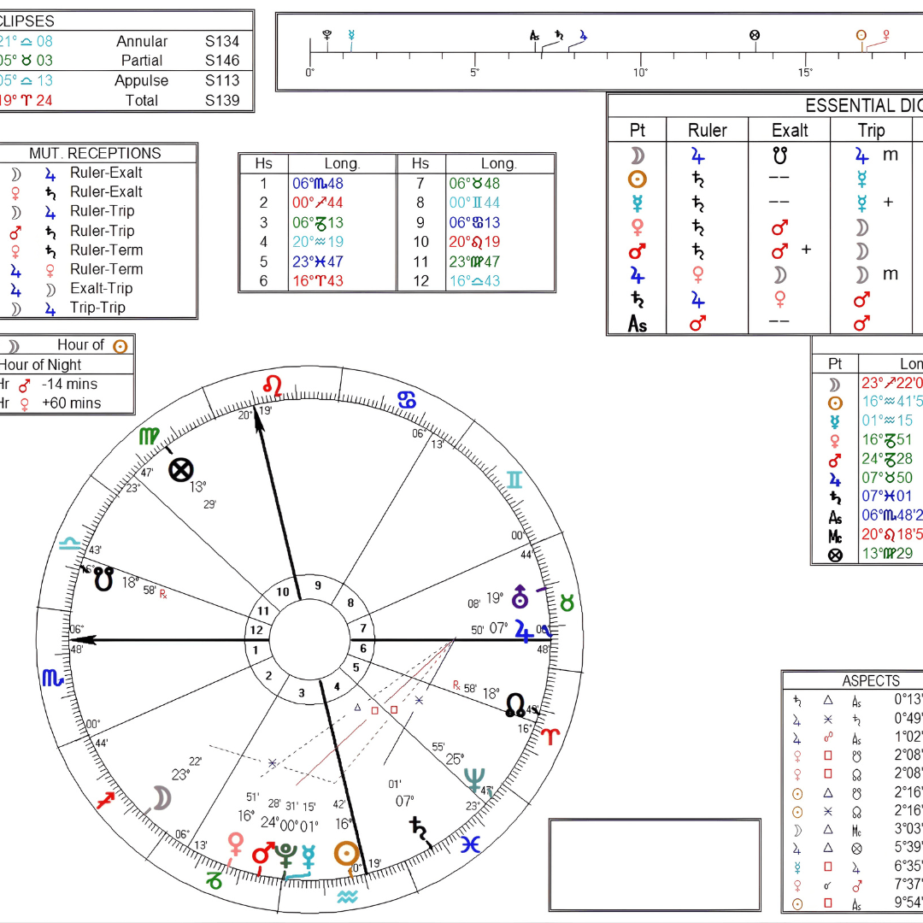This screenshot has height=923, width=923.
Task: Select the Jupiter glyph in the chart wheel
Action: point(523,631)
